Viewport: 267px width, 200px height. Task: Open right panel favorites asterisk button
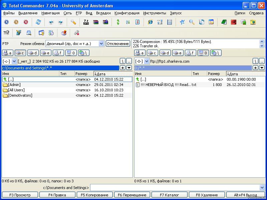point(255,68)
